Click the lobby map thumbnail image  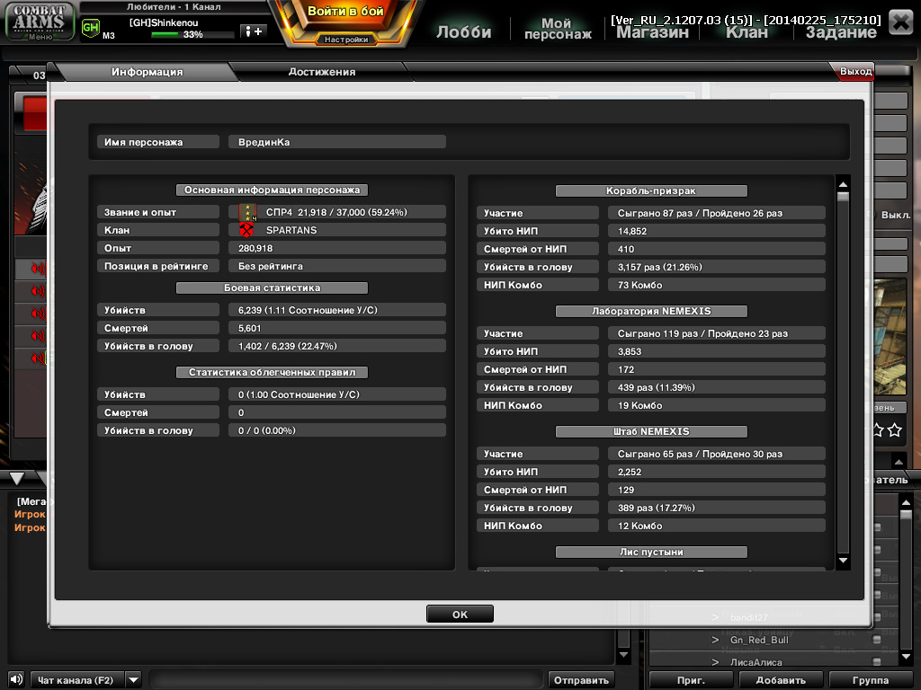[890, 336]
